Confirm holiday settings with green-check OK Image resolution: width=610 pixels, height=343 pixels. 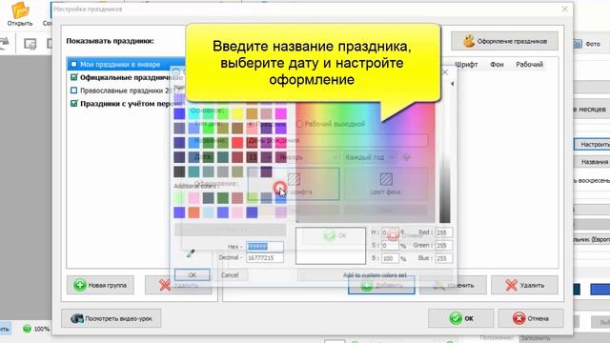coord(461,318)
